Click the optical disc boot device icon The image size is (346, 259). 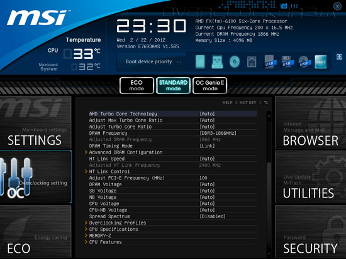pos(235,61)
